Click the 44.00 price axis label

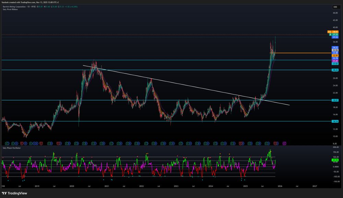tap(335, 13)
